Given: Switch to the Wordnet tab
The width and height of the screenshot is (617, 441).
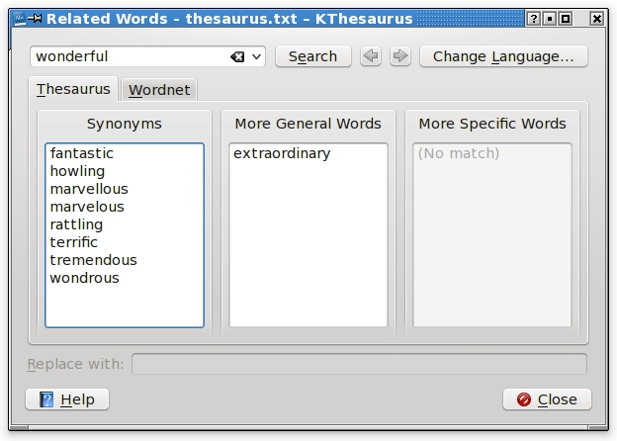Looking at the screenshot, I should (159, 90).
